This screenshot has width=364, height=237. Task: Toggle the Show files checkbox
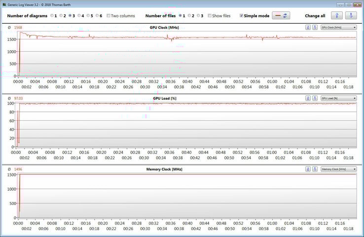click(x=210, y=16)
